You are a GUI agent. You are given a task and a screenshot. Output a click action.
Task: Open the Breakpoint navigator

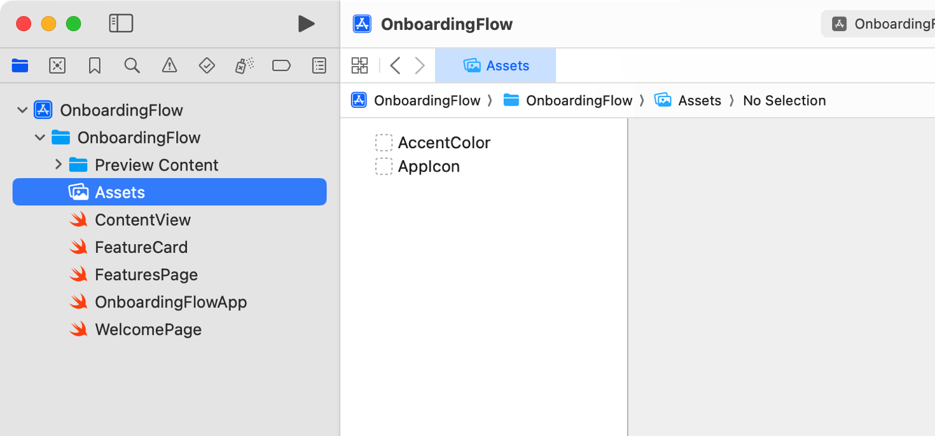[281, 65]
